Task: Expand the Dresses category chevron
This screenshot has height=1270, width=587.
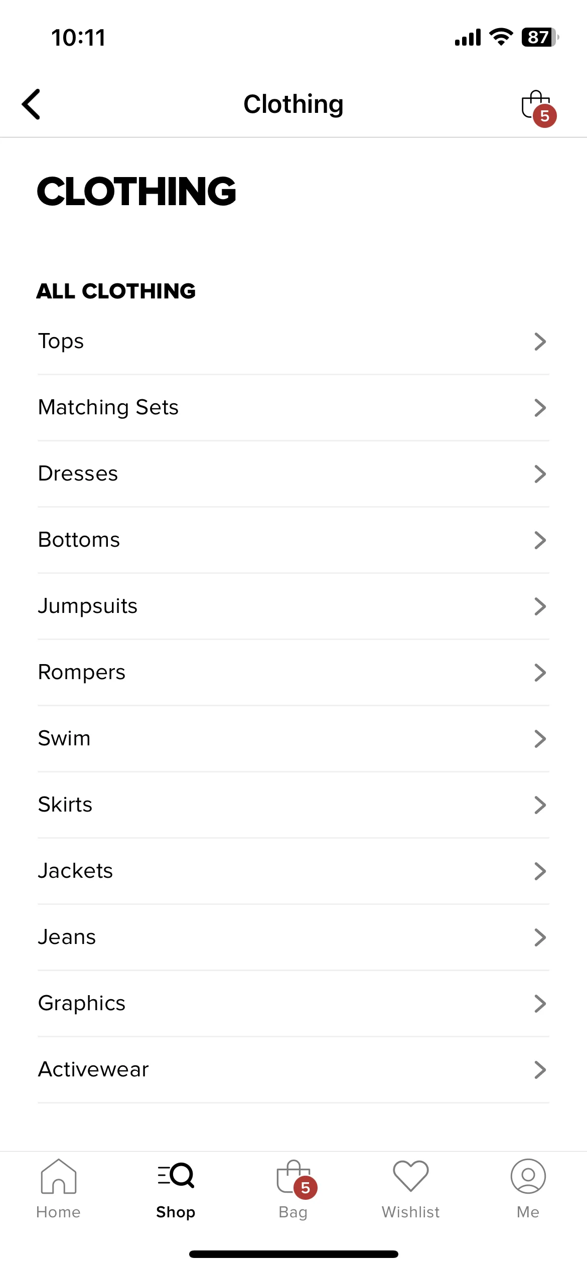Action: click(x=540, y=474)
